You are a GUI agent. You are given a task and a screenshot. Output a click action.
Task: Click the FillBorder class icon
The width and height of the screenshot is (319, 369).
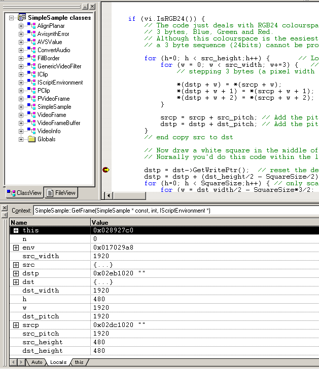(x=31, y=58)
